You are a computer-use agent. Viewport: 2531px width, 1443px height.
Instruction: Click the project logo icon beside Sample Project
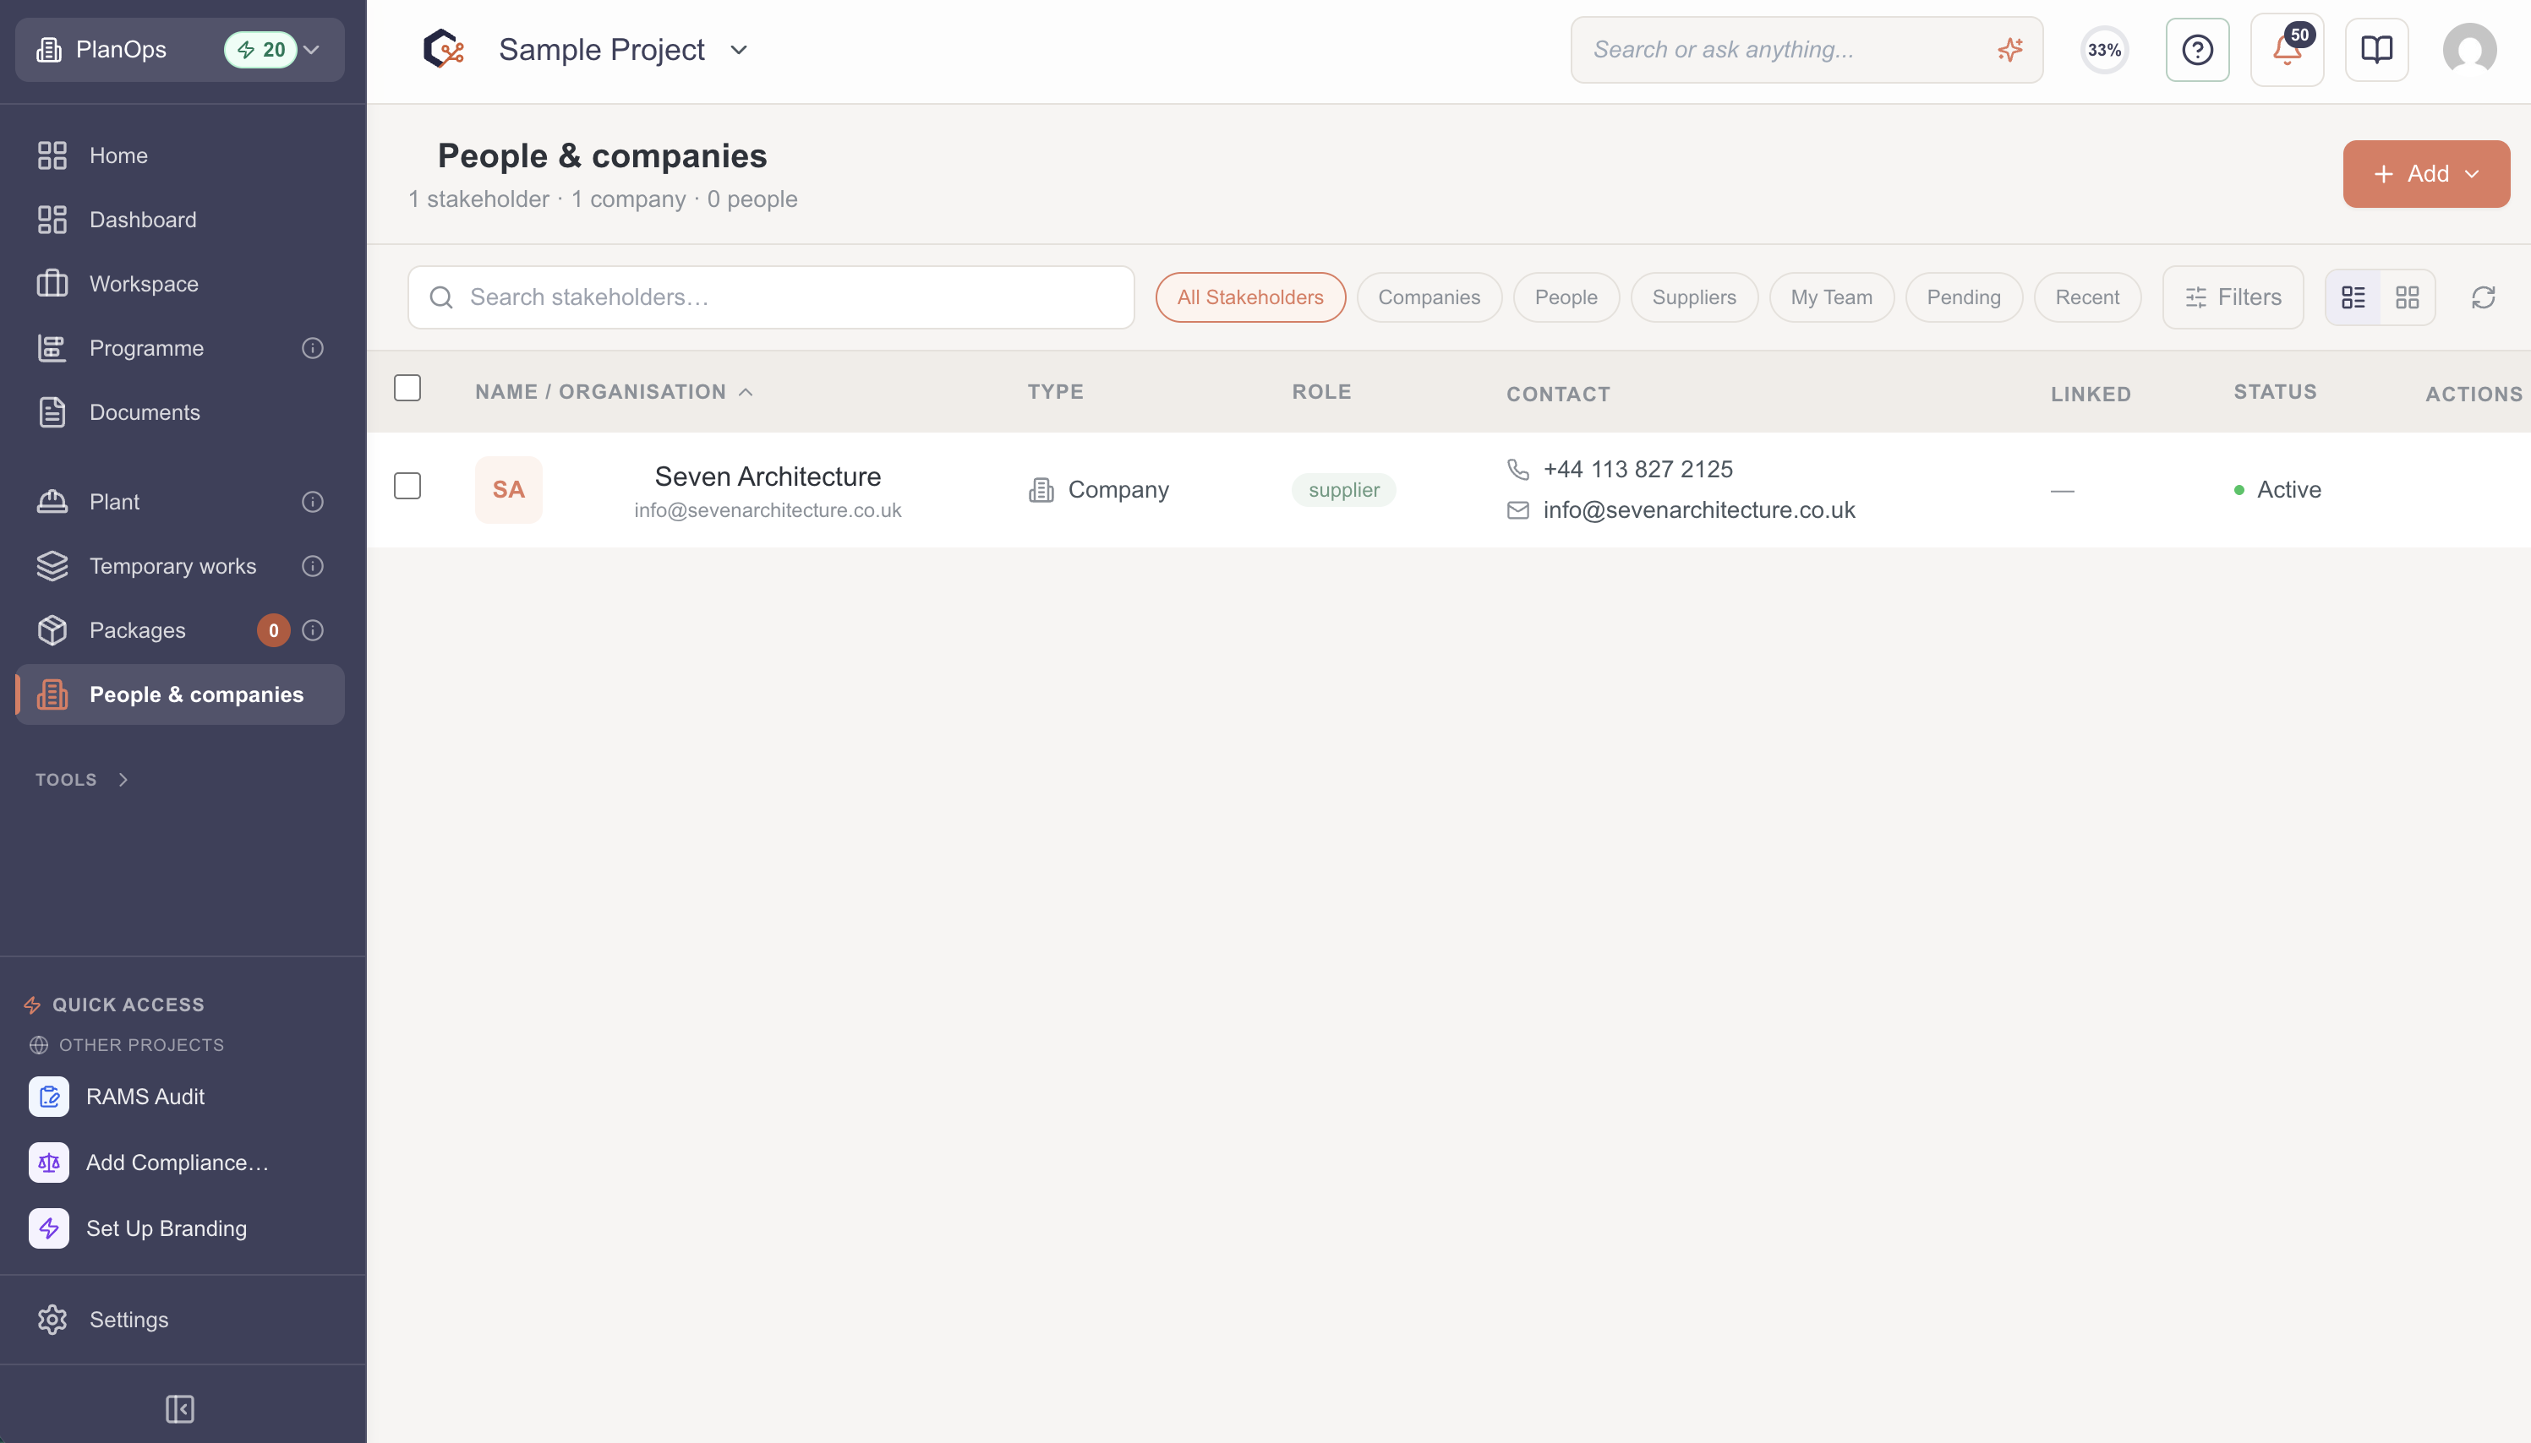[x=443, y=48]
